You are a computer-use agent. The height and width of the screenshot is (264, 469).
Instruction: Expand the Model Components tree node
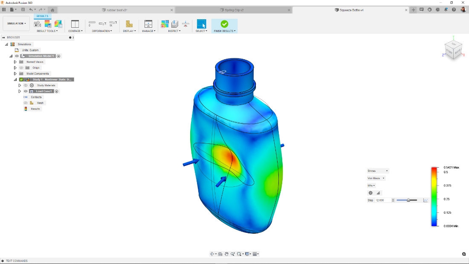click(x=15, y=73)
